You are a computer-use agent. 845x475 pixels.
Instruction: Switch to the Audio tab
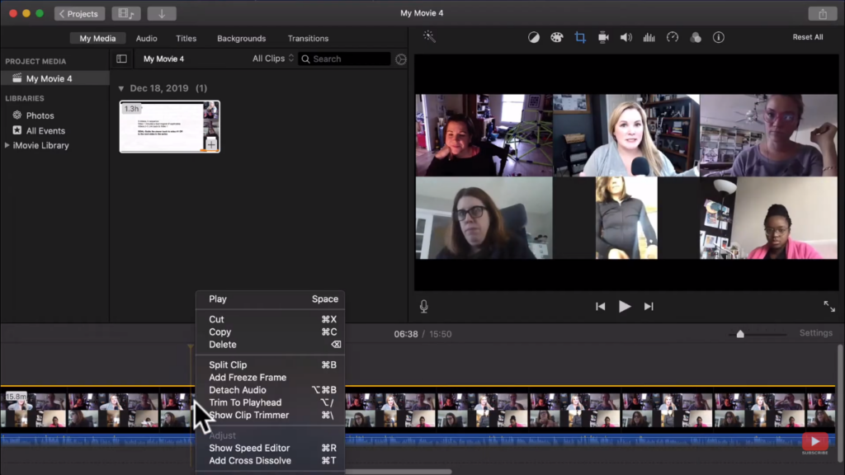(x=147, y=38)
